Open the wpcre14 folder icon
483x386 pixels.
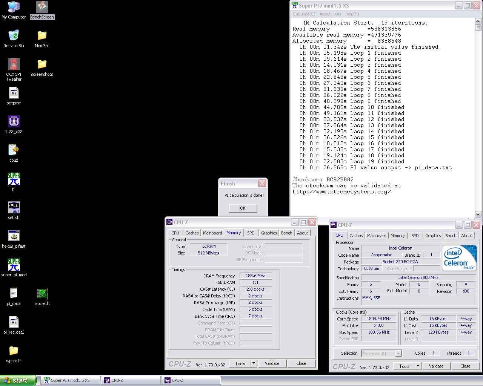tap(14, 354)
